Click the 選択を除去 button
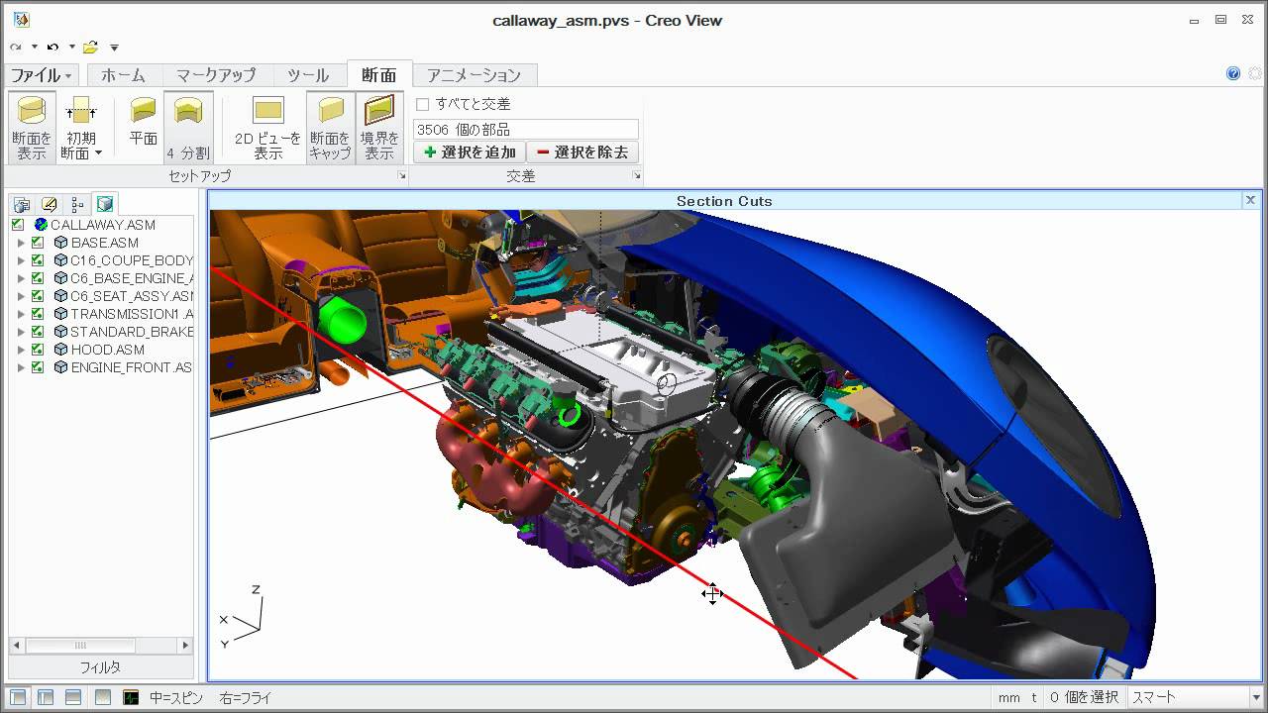Screen dimensions: 1268x713 coord(582,153)
